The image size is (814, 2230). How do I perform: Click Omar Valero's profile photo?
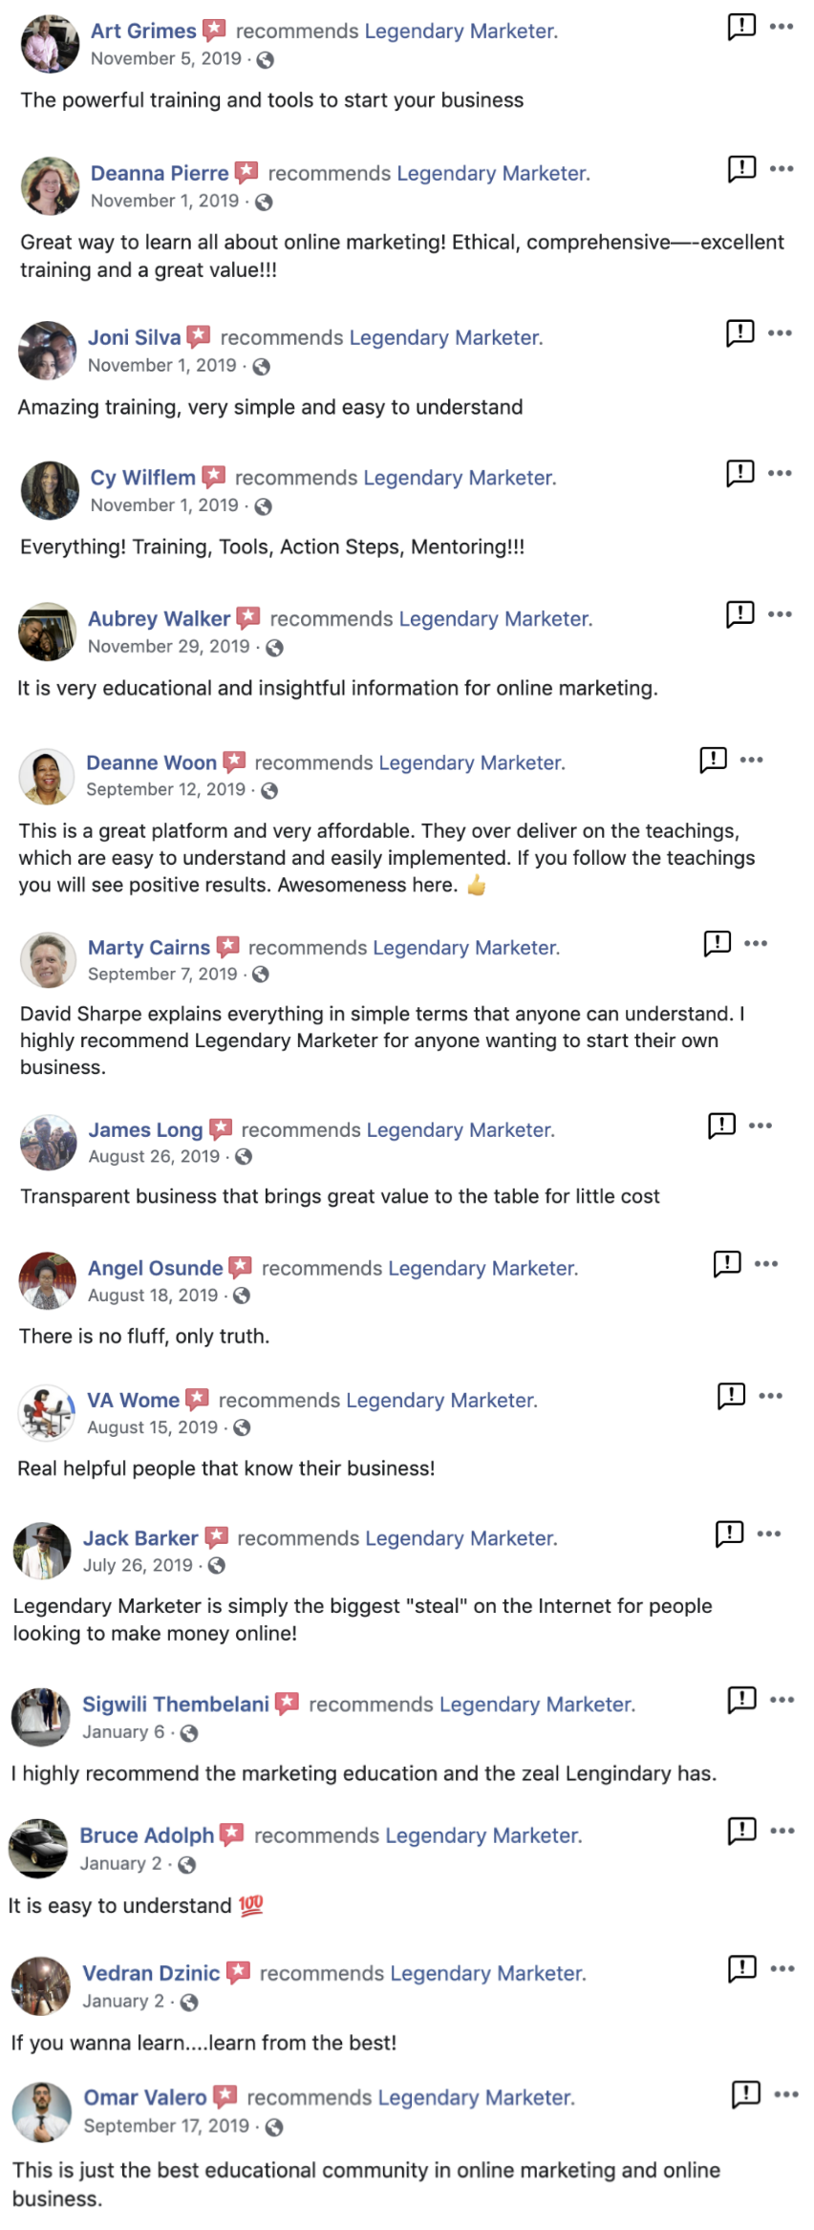point(42,2112)
